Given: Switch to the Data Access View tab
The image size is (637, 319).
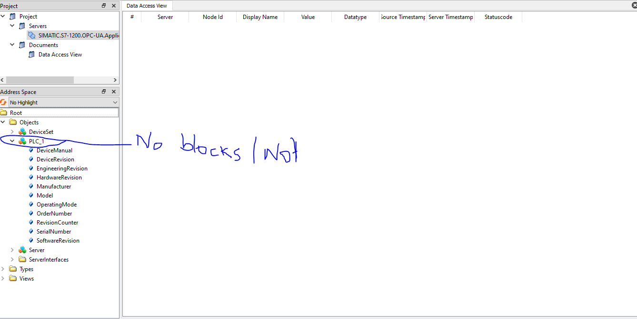Looking at the screenshot, I should click(x=147, y=6).
